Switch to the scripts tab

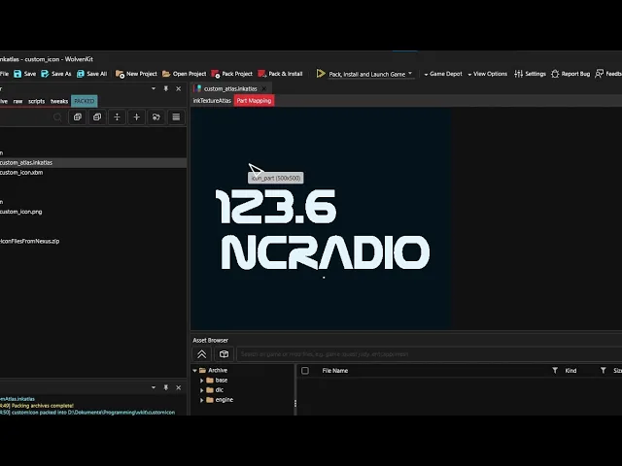click(x=37, y=101)
